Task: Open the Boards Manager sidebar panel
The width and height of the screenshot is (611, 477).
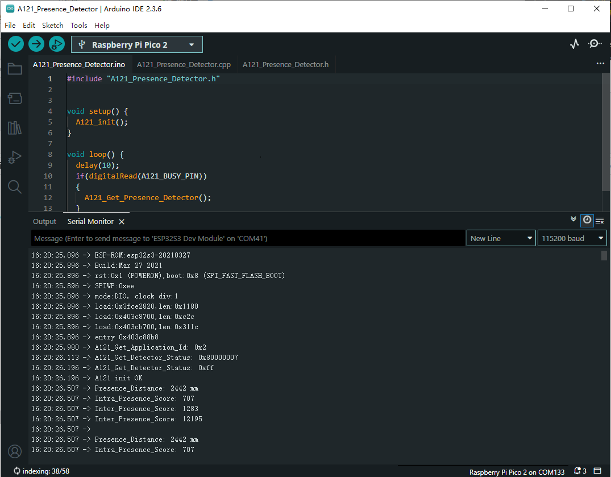Action: point(15,98)
